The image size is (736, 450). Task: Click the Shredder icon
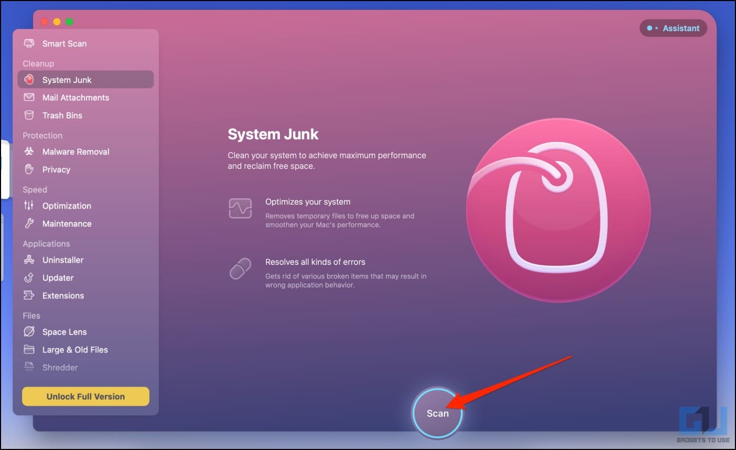29,368
